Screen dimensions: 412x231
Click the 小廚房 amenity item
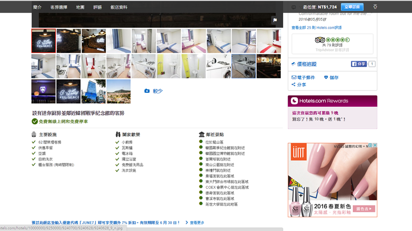[x=127, y=142]
